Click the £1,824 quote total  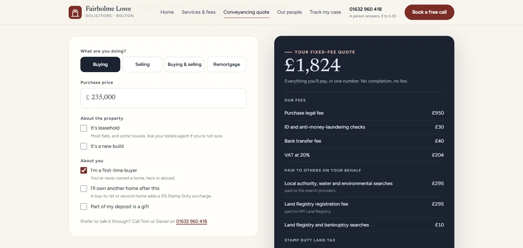pos(312,65)
